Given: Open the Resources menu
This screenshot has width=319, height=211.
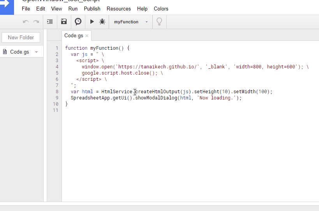Looking at the screenshot, I should click(119, 9).
